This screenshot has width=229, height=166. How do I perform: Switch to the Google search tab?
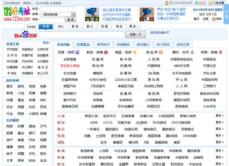click(x=31, y=27)
